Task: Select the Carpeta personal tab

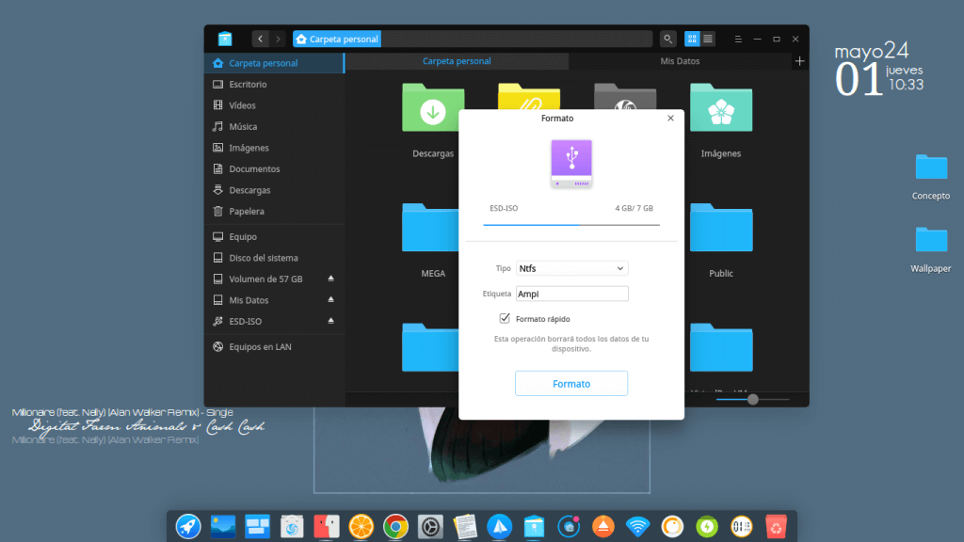Action: tap(457, 61)
